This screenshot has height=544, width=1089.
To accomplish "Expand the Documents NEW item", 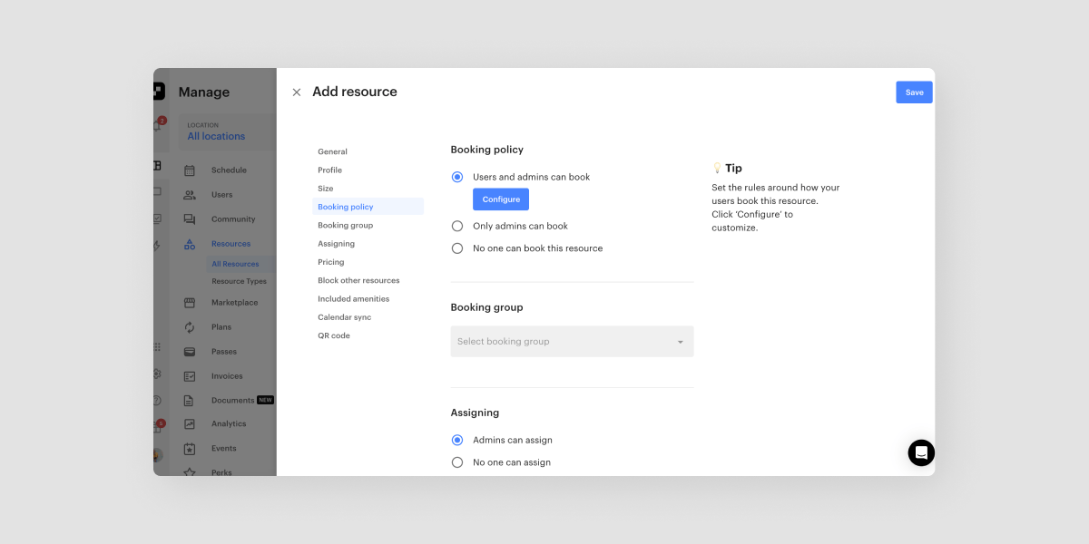I will click(232, 400).
